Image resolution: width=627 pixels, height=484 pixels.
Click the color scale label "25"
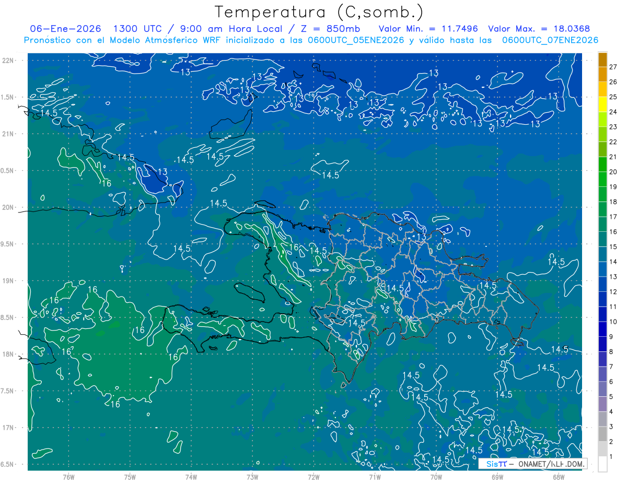pyautogui.click(x=613, y=97)
